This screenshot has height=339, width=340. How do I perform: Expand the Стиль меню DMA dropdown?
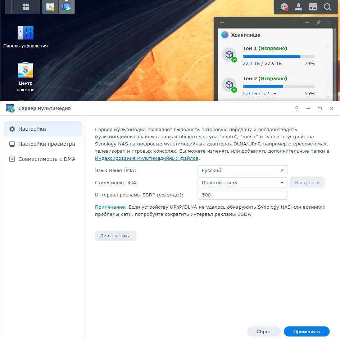tap(242, 182)
